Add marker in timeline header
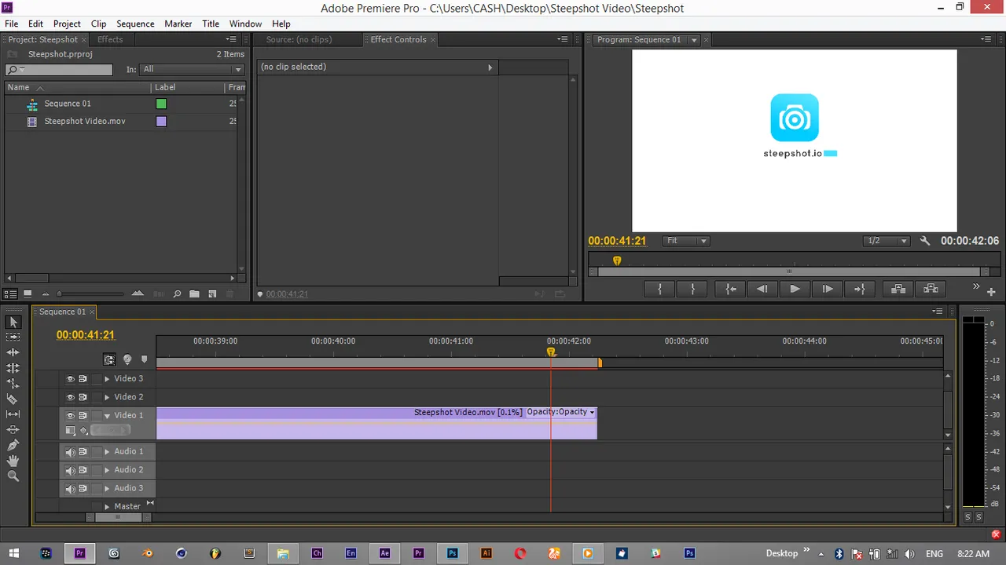Screen dimensions: 1006x565 [144, 359]
